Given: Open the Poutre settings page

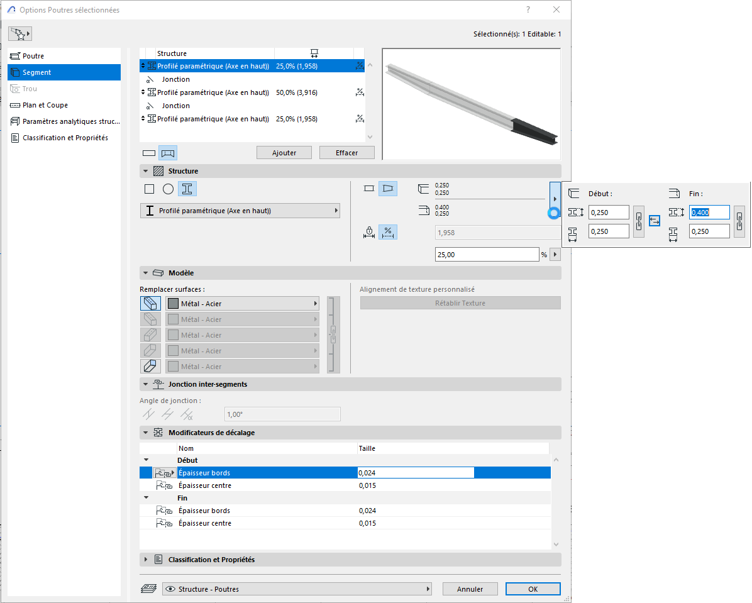Looking at the screenshot, I should 64,56.
